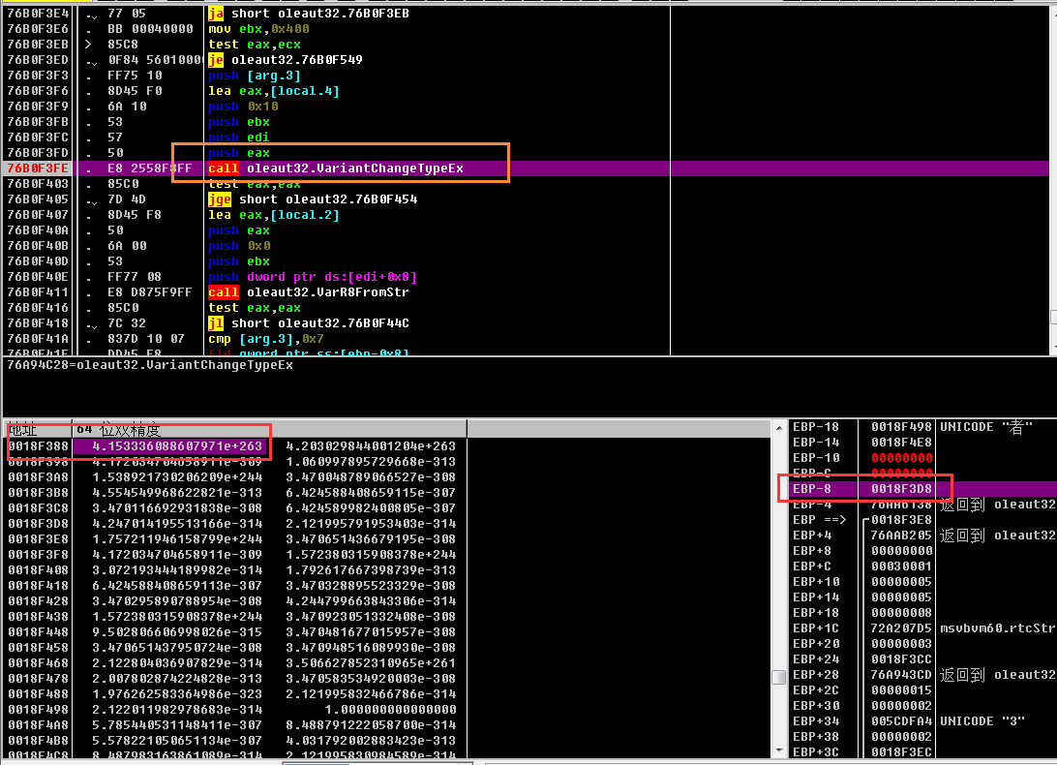The height and width of the screenshot is (765, 1057).
Task: Click address 76B0F411 in disassembly
Action: (38, 292)
